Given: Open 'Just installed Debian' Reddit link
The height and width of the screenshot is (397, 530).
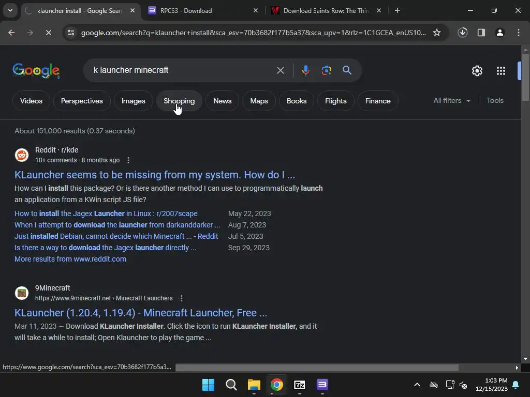Looking at the screenshot, I should [116, 236].
